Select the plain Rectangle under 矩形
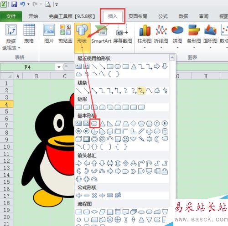 click(79, 107)
